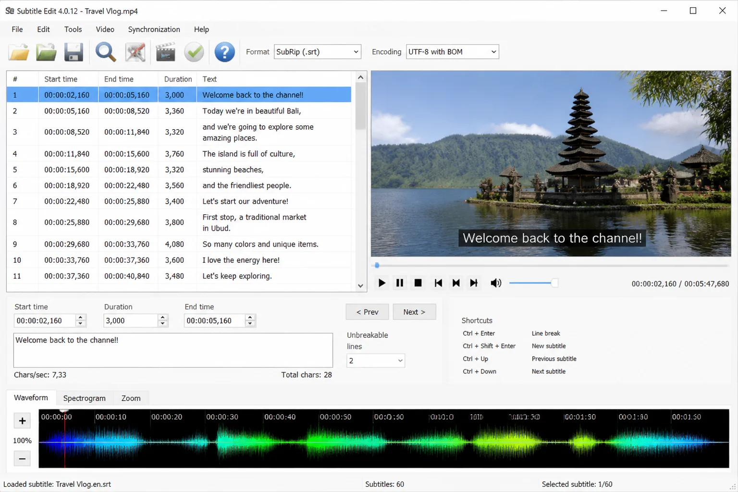Play the video
Viewport: 738px width, 492px height.
click(x=381, y=283)
